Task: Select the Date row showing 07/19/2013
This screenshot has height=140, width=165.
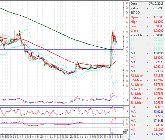Action: (147, 4)
